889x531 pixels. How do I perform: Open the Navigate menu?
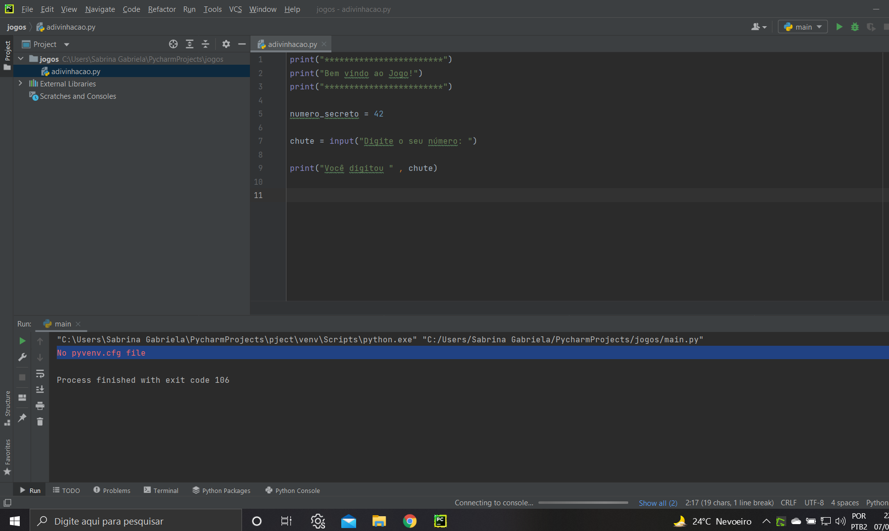pyautogui.click(x=100, y=9)
